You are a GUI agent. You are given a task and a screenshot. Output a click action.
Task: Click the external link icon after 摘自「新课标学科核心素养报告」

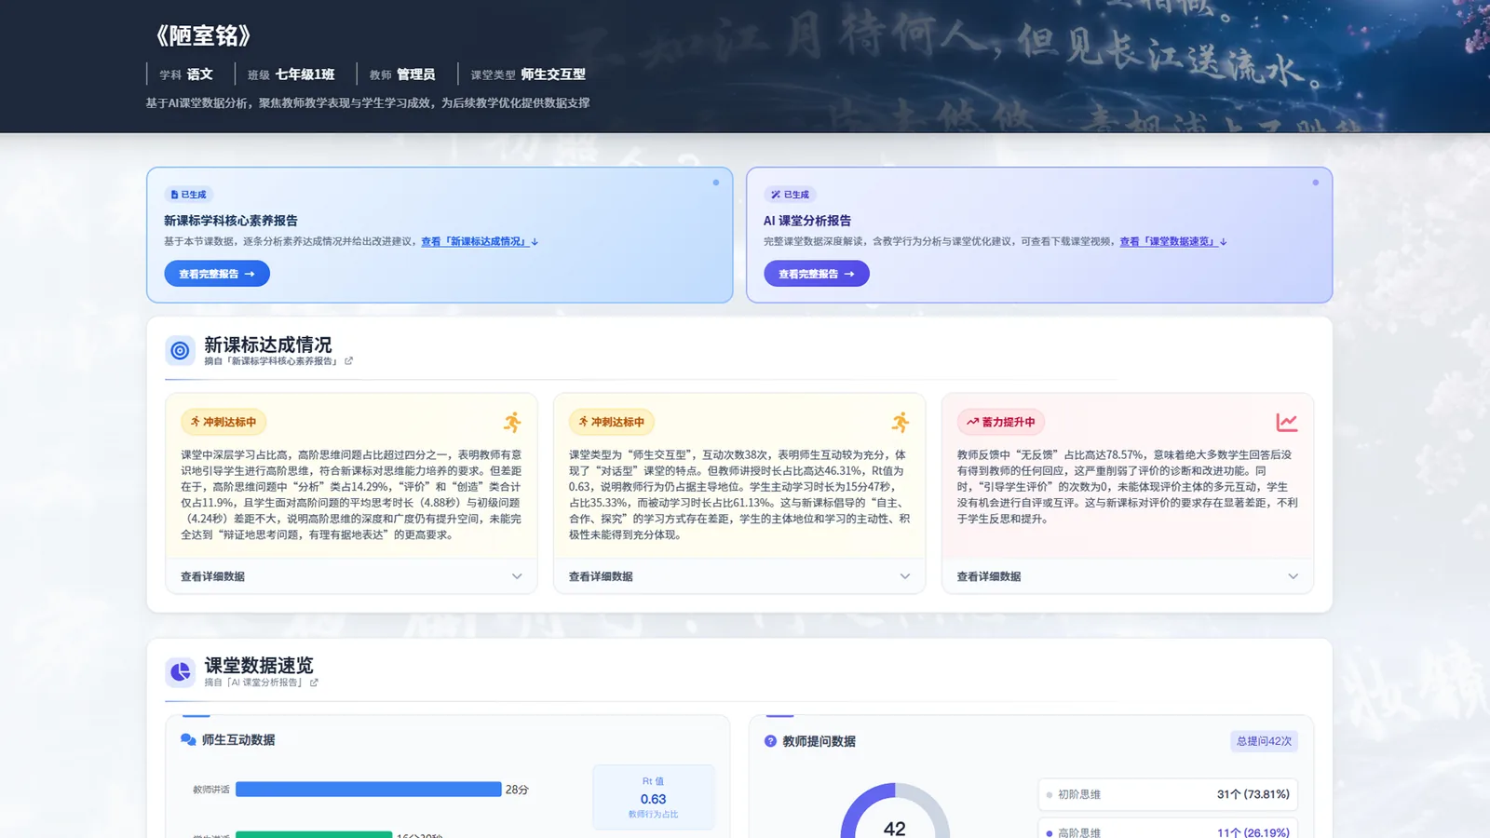coord(349,361)
